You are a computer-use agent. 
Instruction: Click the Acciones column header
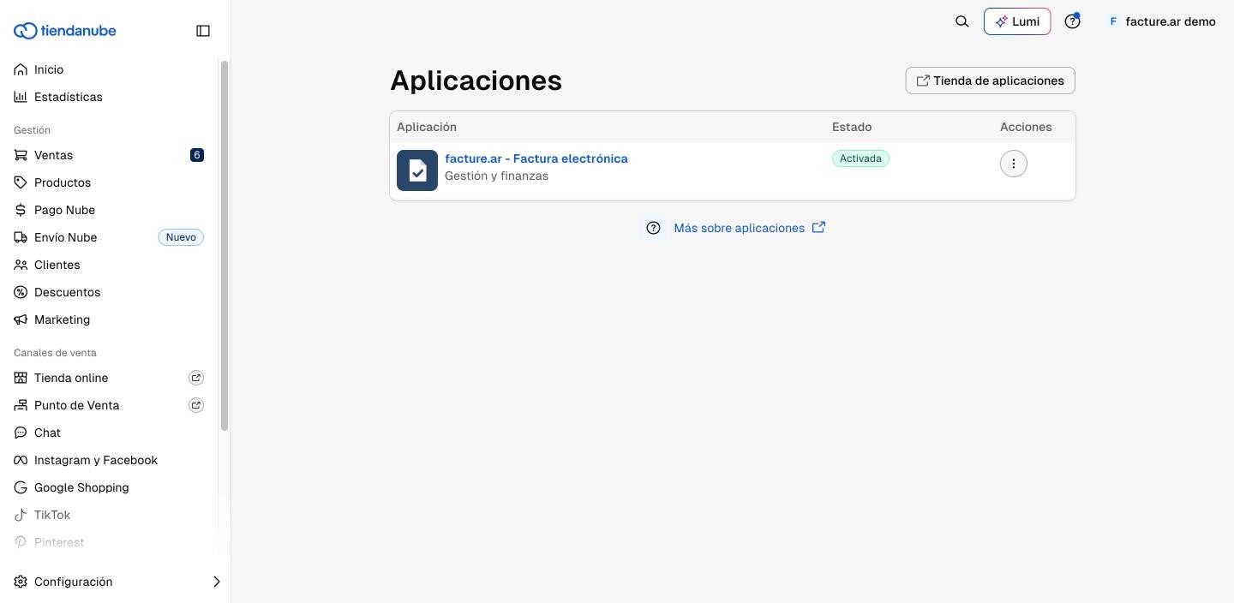[1026, 127]
